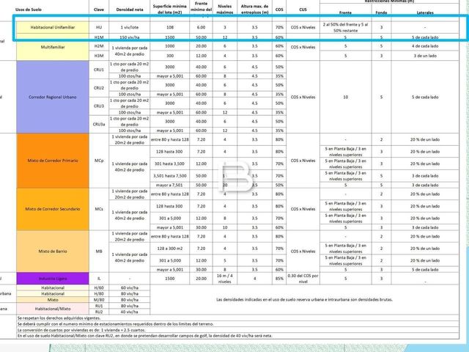Select the "Altura max. de entrepisos (m)" header
The width and height of the screenshot is (469, 352).
tap(254, 10)
